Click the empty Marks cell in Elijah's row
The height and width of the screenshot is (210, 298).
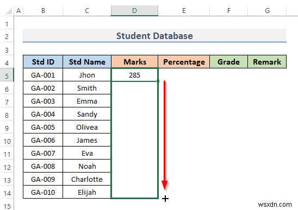click(134, 192)
